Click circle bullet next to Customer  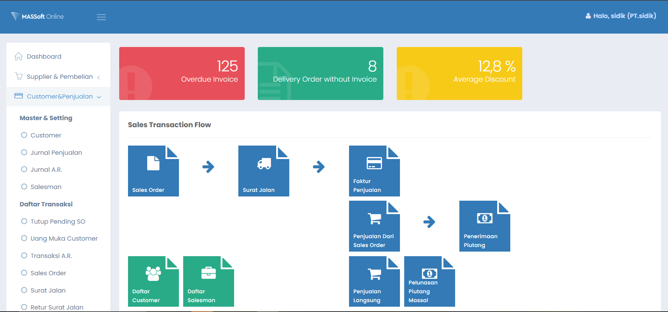24,135
